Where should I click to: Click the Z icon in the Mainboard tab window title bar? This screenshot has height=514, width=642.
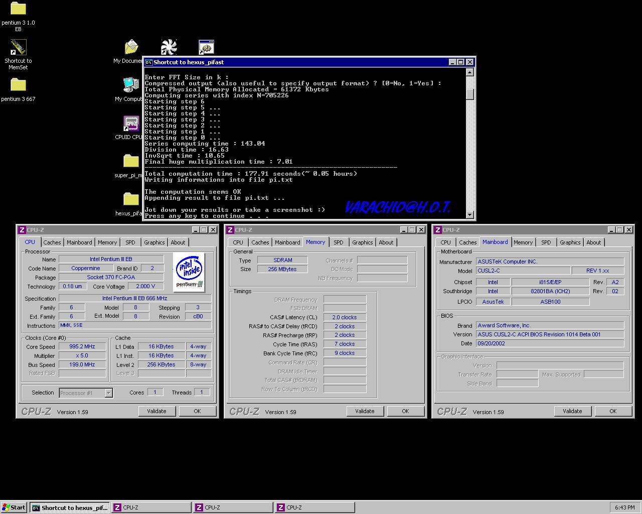437,230
